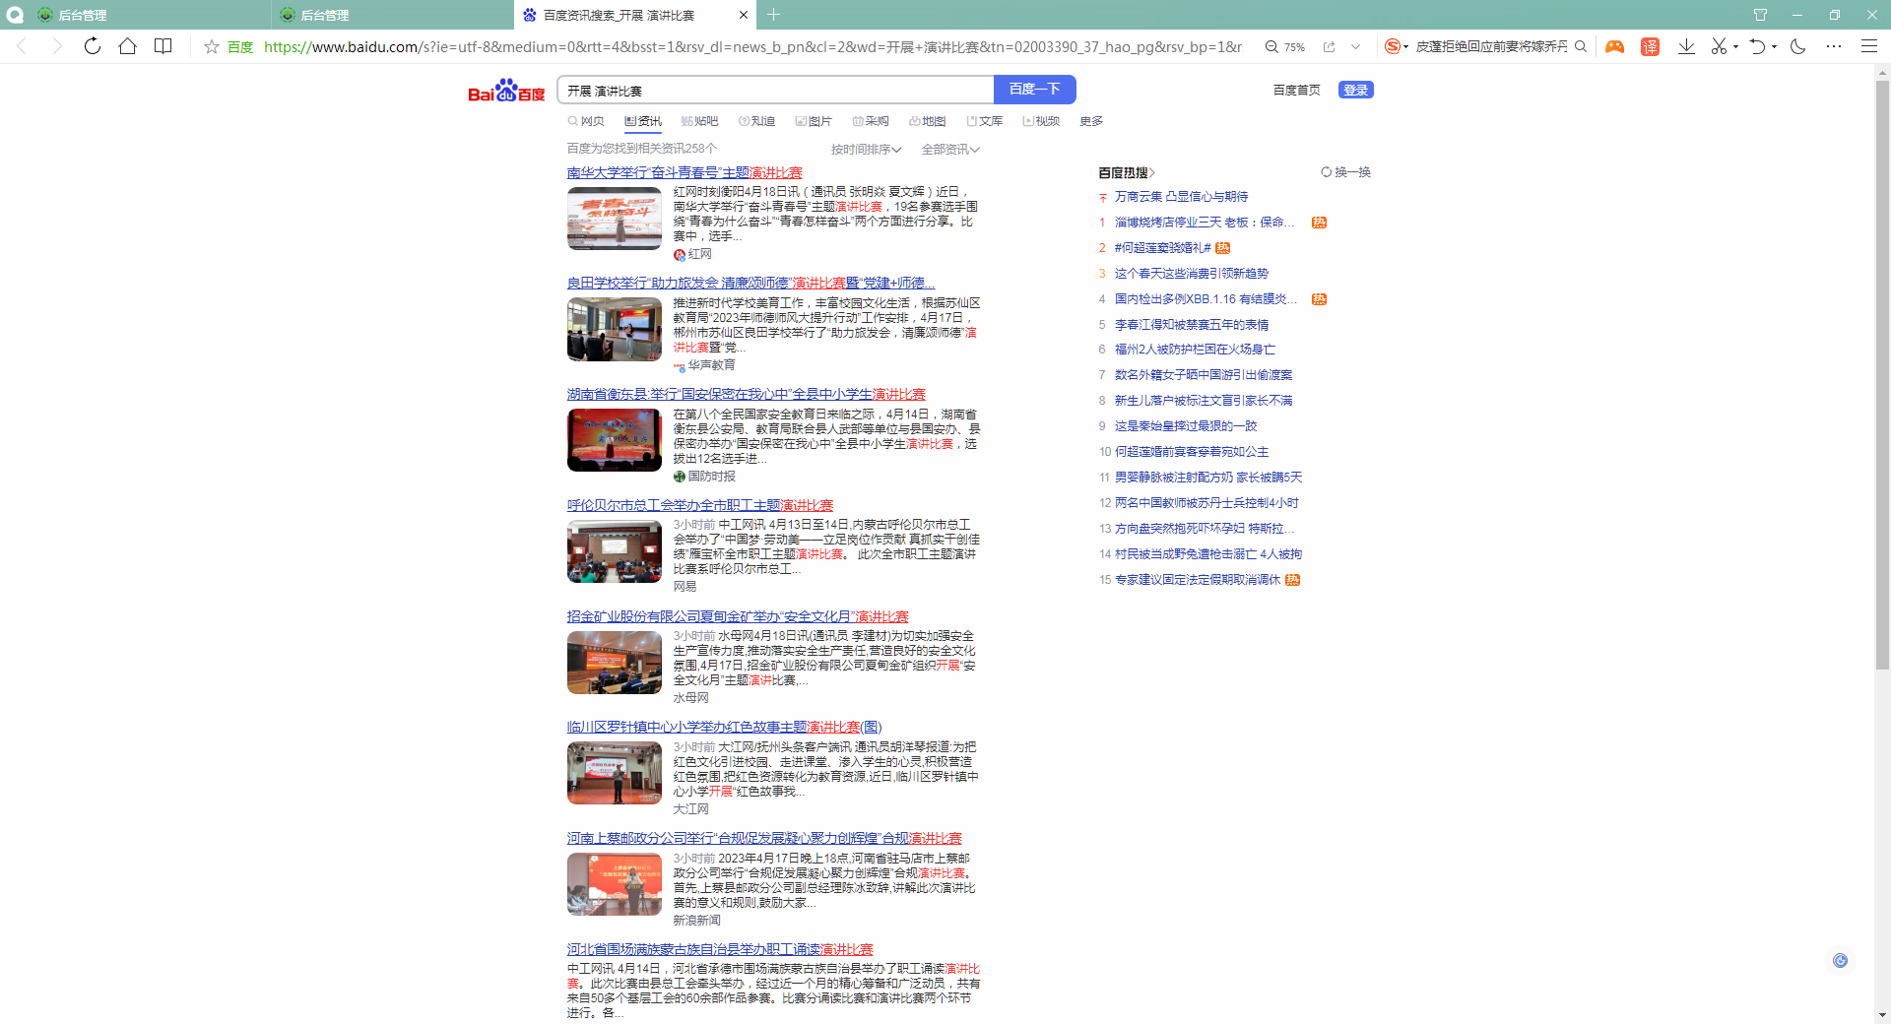1891x1024 pixels.
Task: Reload the page with the refresh icon
Action: (92, 46)
